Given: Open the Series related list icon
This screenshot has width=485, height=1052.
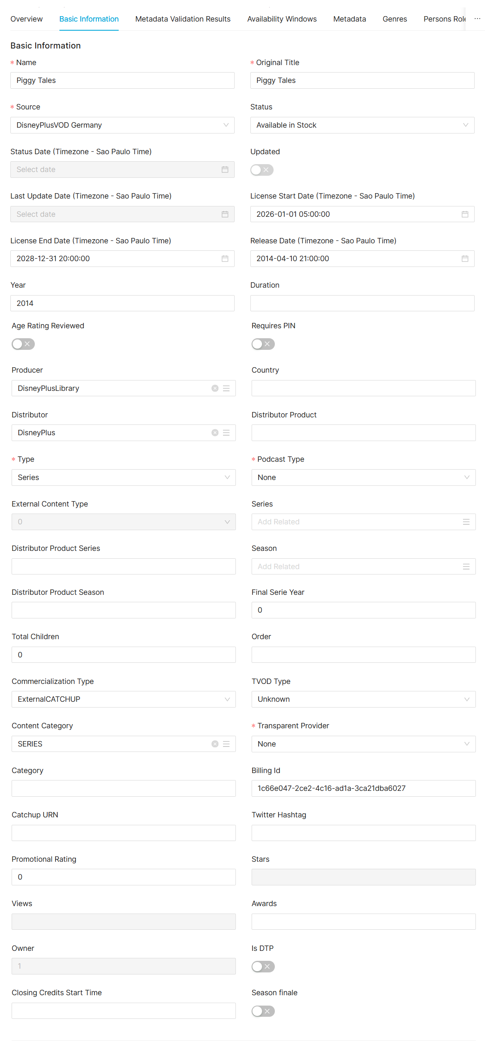Looking at the screenshot, I should tap(466, 522).
